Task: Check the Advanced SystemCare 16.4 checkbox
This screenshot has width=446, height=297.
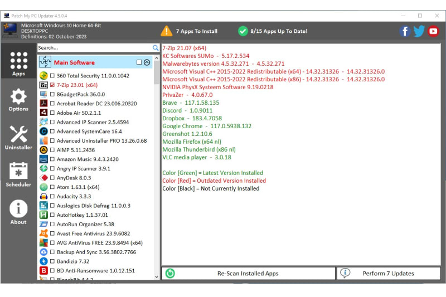Action: tap(52, 132)
